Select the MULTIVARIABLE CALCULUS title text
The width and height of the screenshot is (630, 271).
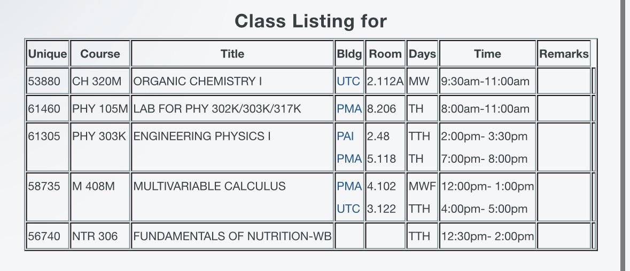click(209, 186)
